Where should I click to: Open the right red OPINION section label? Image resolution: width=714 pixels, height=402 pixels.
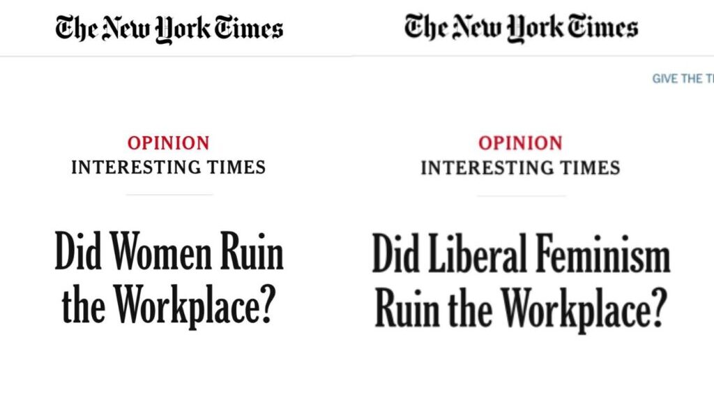click(520, 143)
